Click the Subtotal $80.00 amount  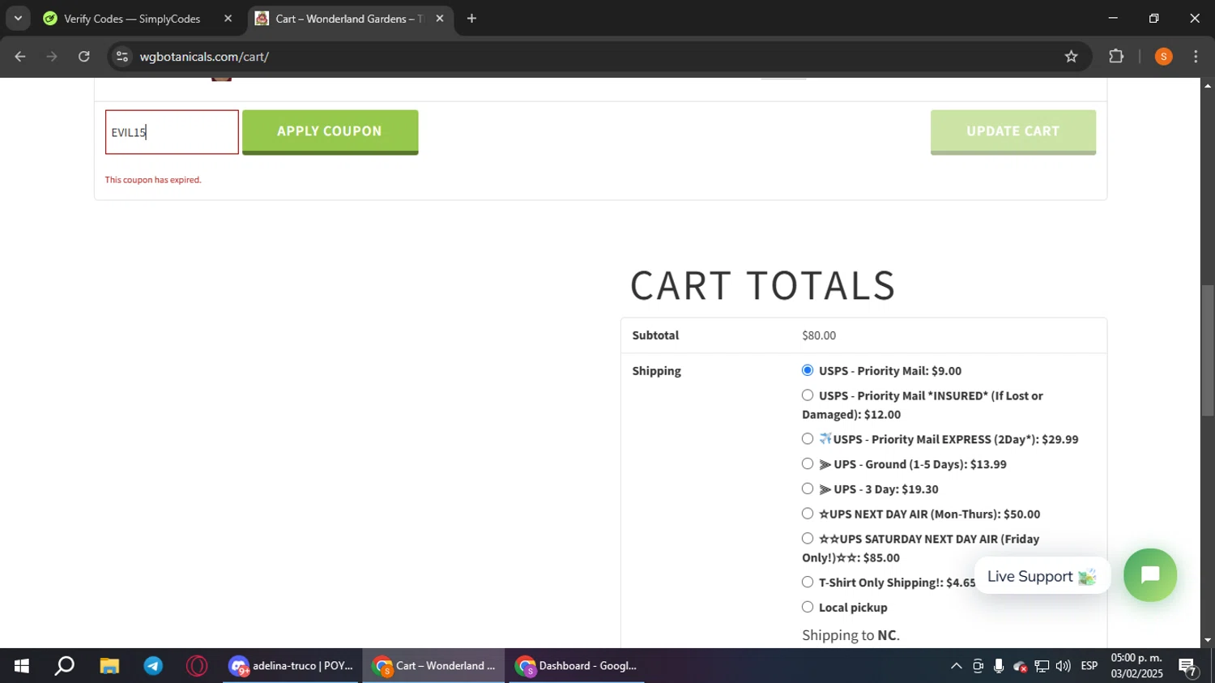click(819, 335)
